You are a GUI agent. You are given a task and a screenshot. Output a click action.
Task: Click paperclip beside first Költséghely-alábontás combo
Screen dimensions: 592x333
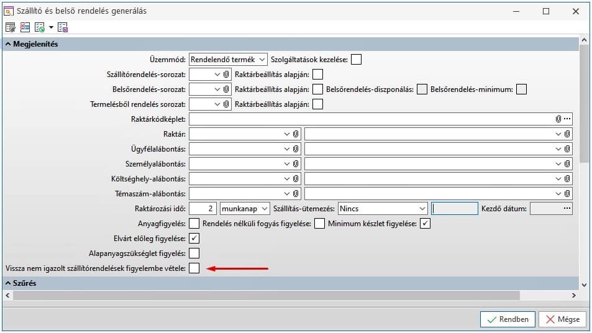[296, 178]
